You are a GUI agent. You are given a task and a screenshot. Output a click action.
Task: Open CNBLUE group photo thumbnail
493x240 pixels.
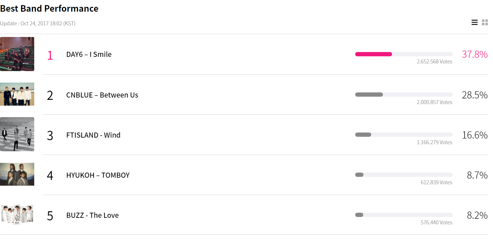[17, 94]
